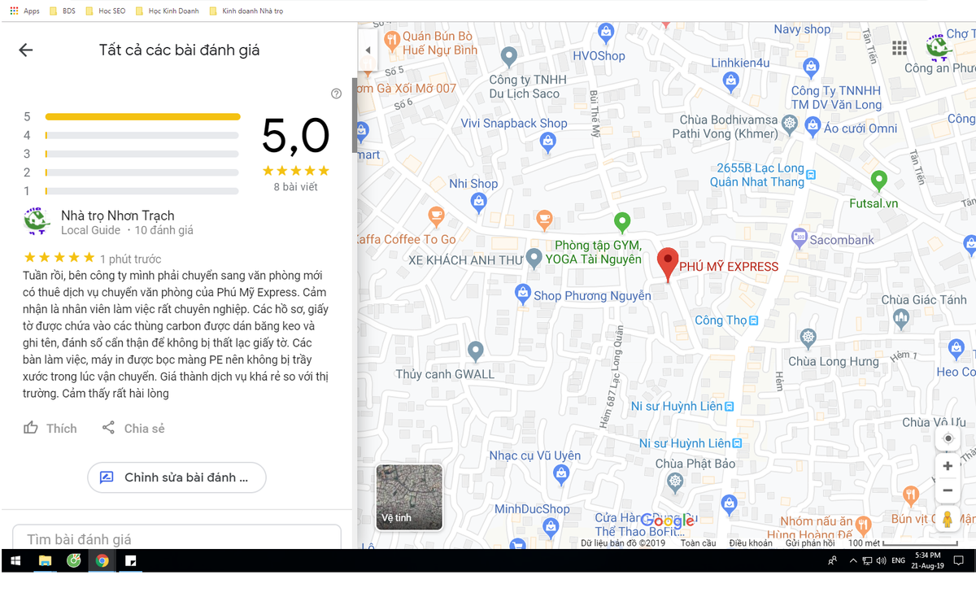
Task: Click the PHÚ MỸ EXPRESS red pin
Action: pyautogui.click(x=668, y=265)
